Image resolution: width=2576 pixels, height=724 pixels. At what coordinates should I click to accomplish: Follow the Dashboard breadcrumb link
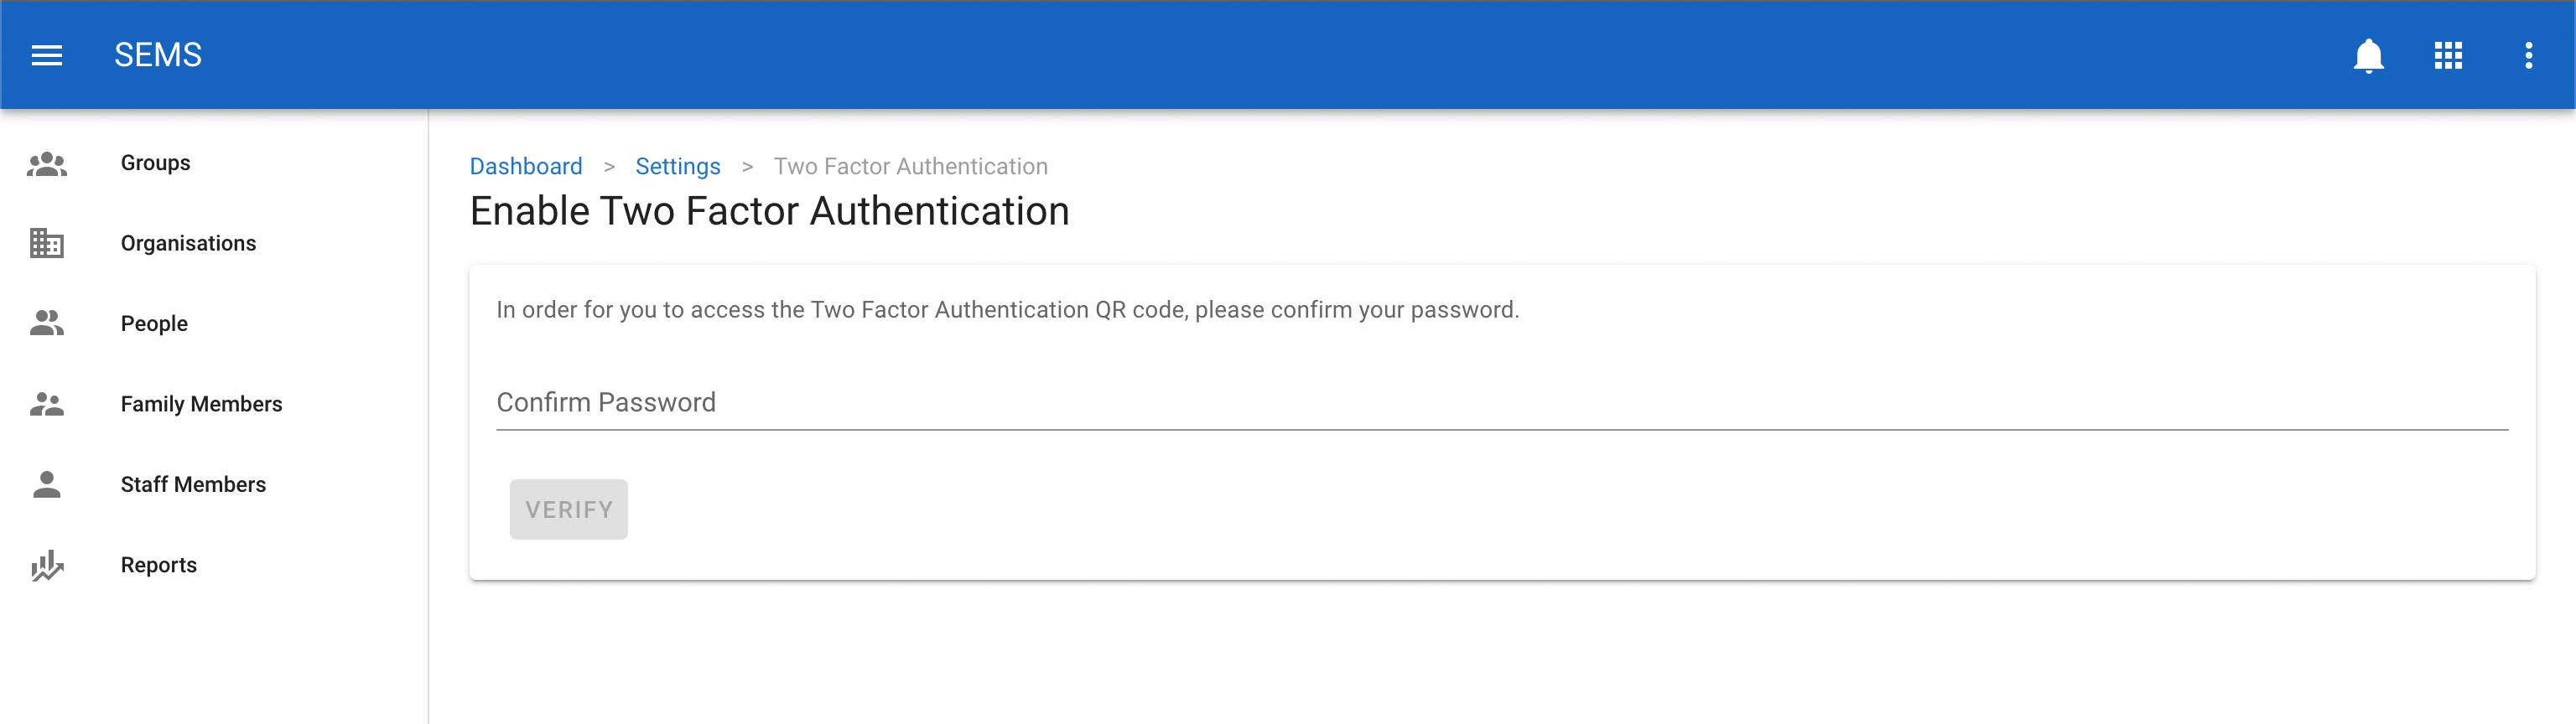tap(526, 166)
